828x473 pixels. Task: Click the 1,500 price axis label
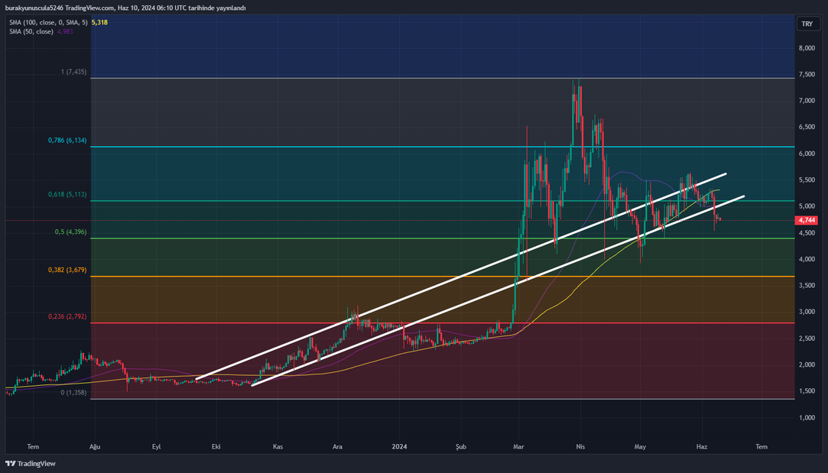pyautogui.click(x=807, y=391)
